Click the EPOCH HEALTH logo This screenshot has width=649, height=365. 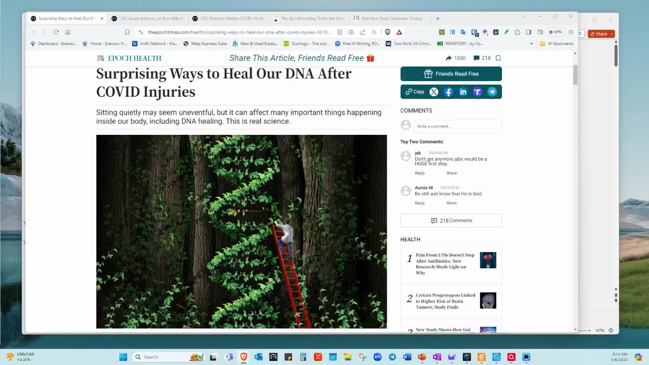click(134, 58)
